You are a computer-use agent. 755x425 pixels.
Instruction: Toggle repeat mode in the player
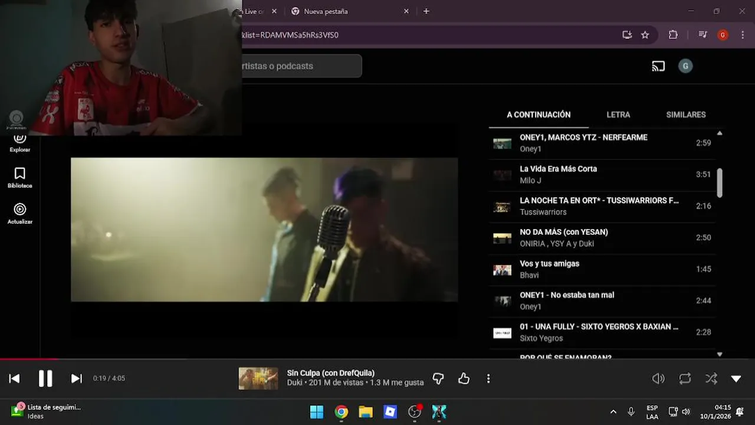tap(685, 378)
